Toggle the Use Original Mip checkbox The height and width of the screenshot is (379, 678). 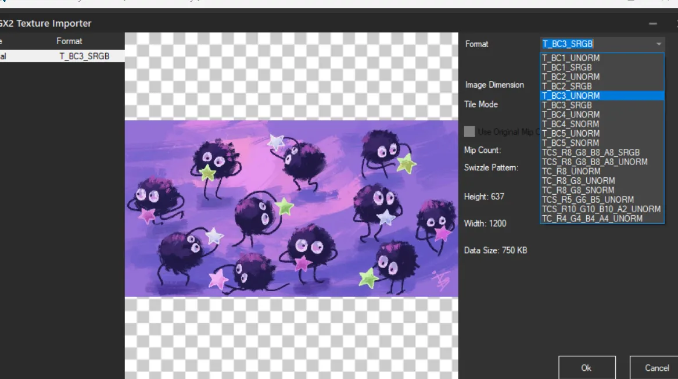pyautogui.click(x=469, y=132)
